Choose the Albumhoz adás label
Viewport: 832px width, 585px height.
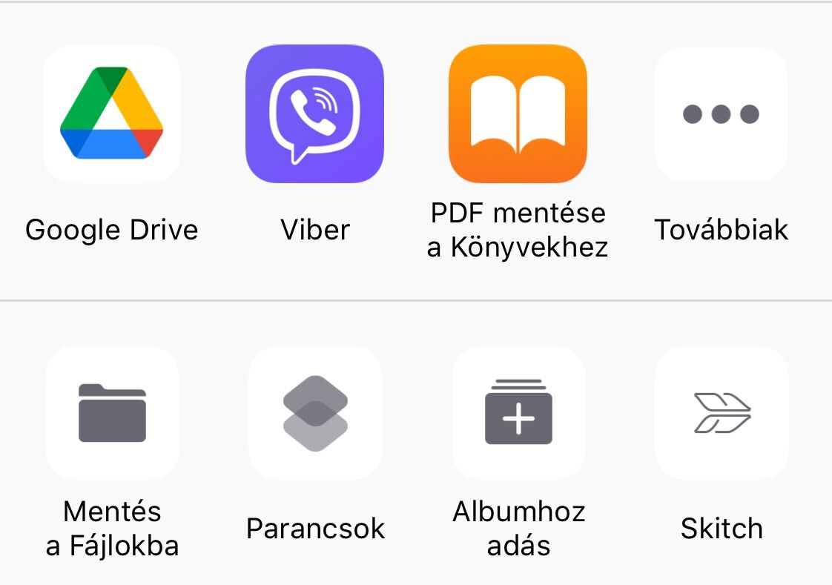(x=518, y=528)
